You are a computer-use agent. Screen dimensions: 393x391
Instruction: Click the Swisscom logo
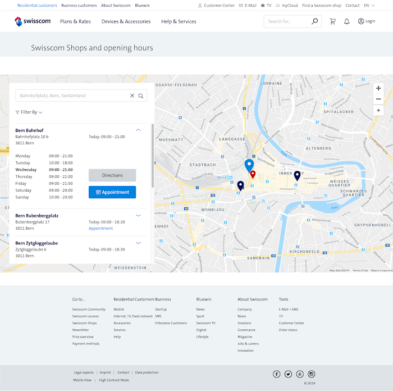point(33,21)
